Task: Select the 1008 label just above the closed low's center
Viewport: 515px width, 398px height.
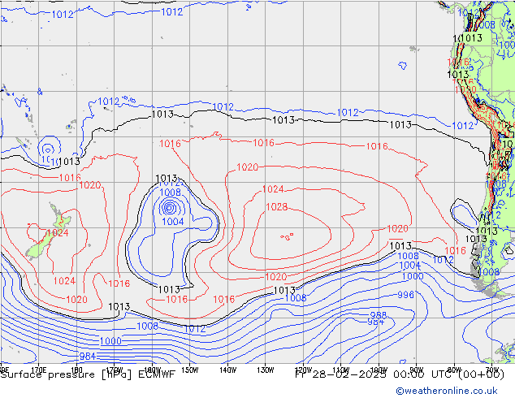Action: (x=170, y=193)
